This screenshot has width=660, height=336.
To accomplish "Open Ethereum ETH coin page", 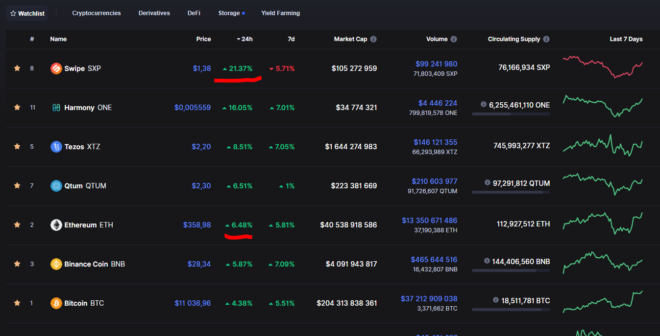I will tap(89, 225).
